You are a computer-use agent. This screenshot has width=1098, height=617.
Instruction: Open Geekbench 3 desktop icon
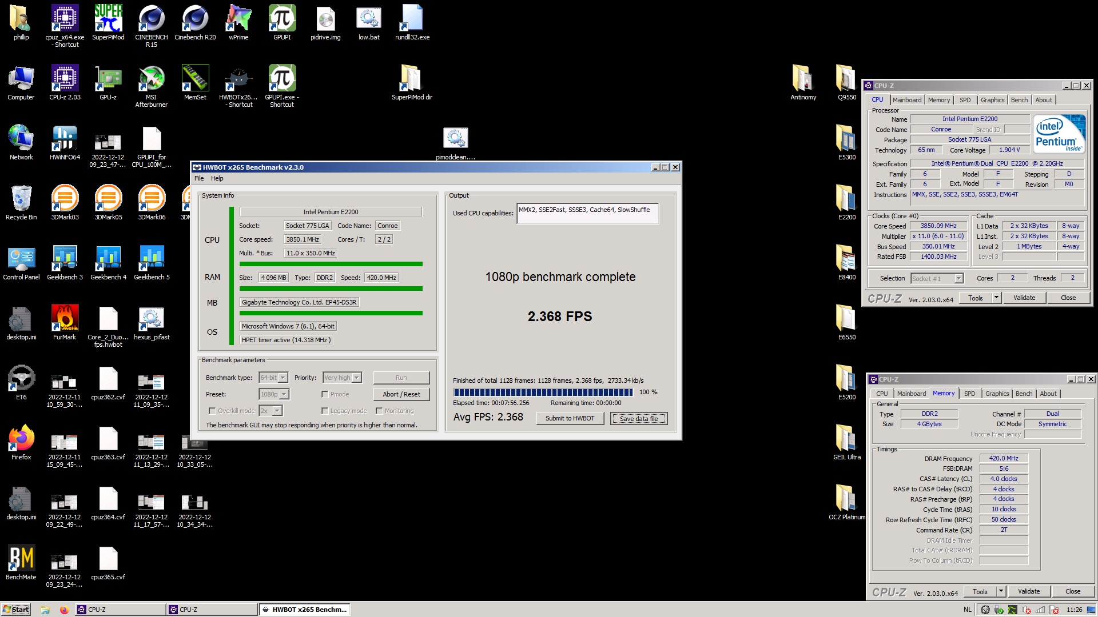pyautogui.click(x=65, y=263)
